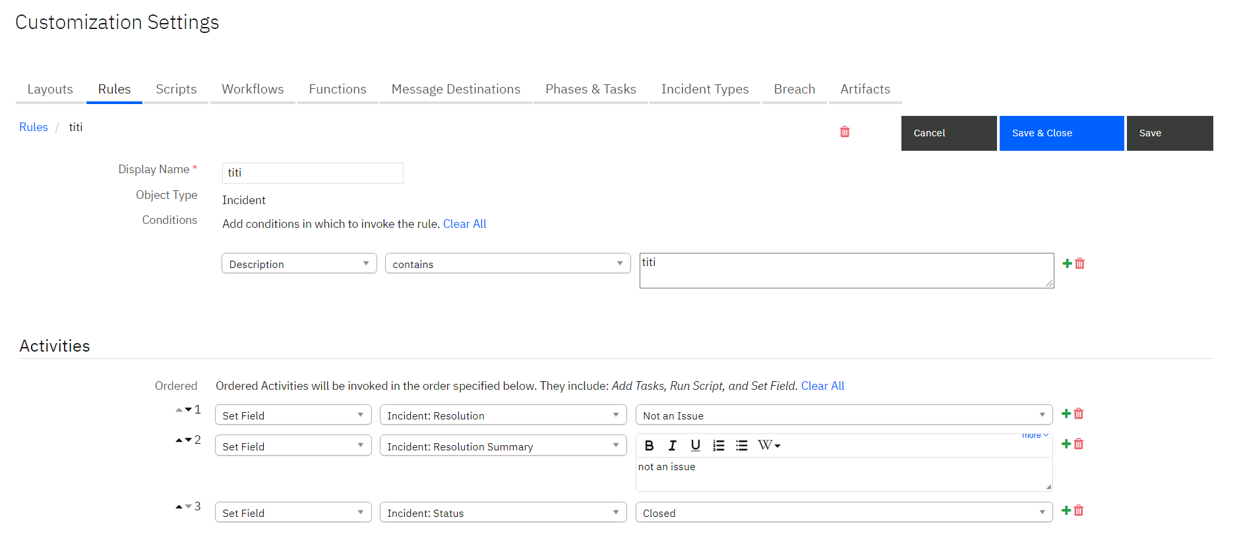Open the Incident: Status field dropdown
Screen dimensions: 1241x536
tap(503, 512)
